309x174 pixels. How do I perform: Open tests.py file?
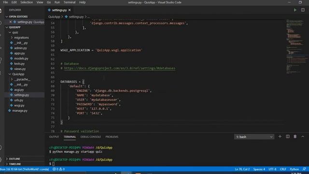[19, 64]
